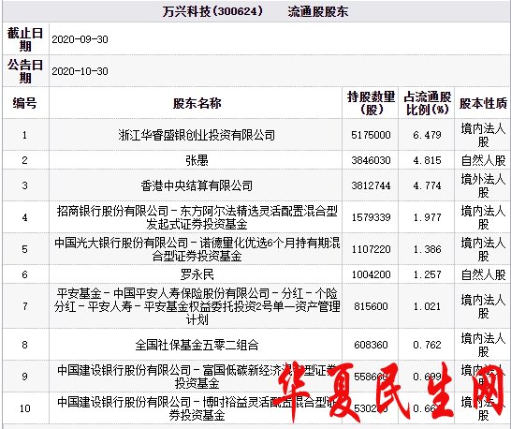Click 境内法人股 in row 1
This screenshot has width=511, height=429.
click(483, 135)
